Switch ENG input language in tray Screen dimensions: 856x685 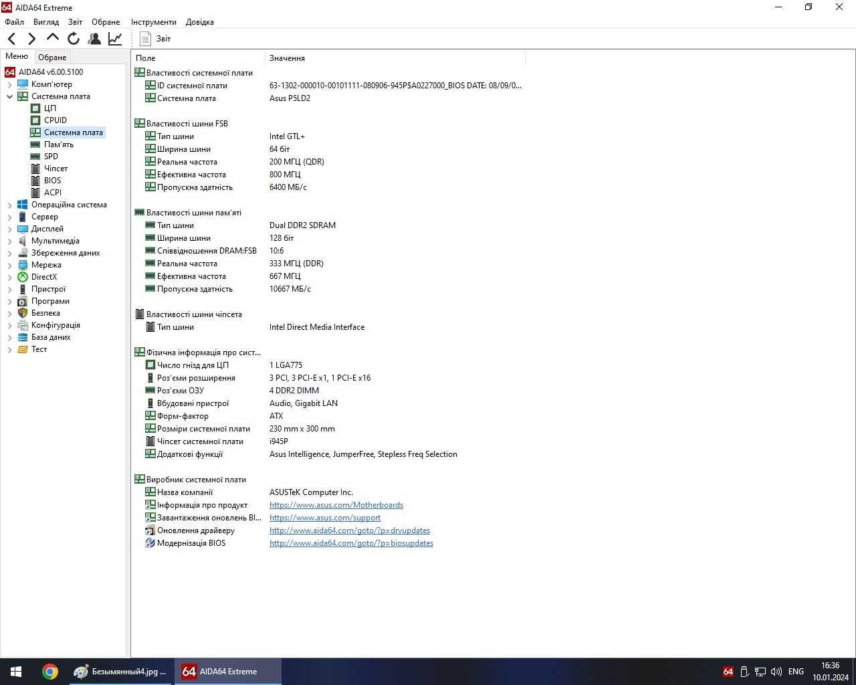796,672
